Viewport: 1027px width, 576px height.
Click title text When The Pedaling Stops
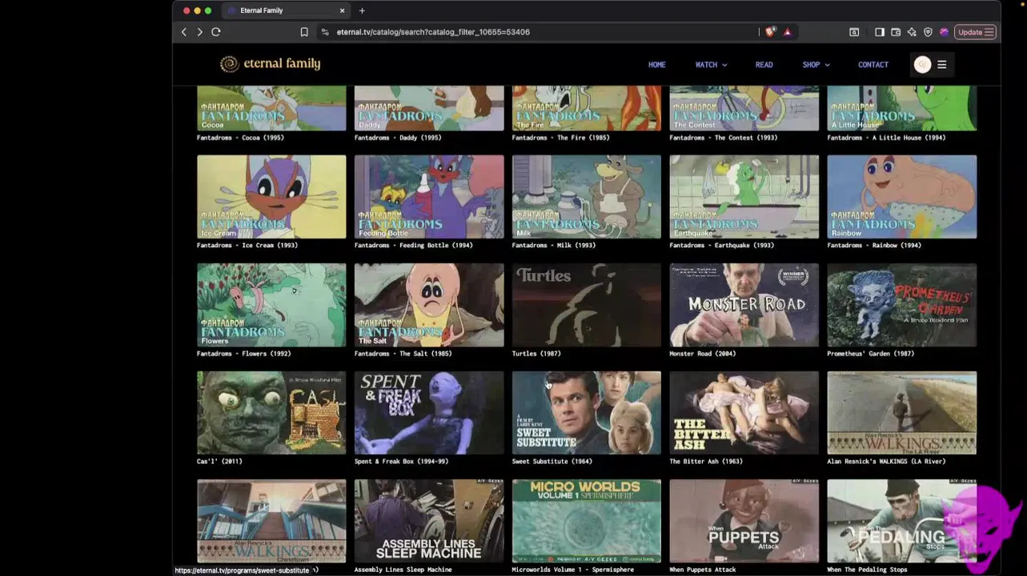(x=867, y=570)
